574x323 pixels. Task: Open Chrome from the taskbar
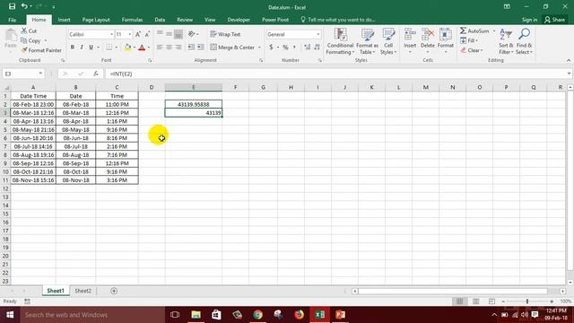tap(257, 315)
